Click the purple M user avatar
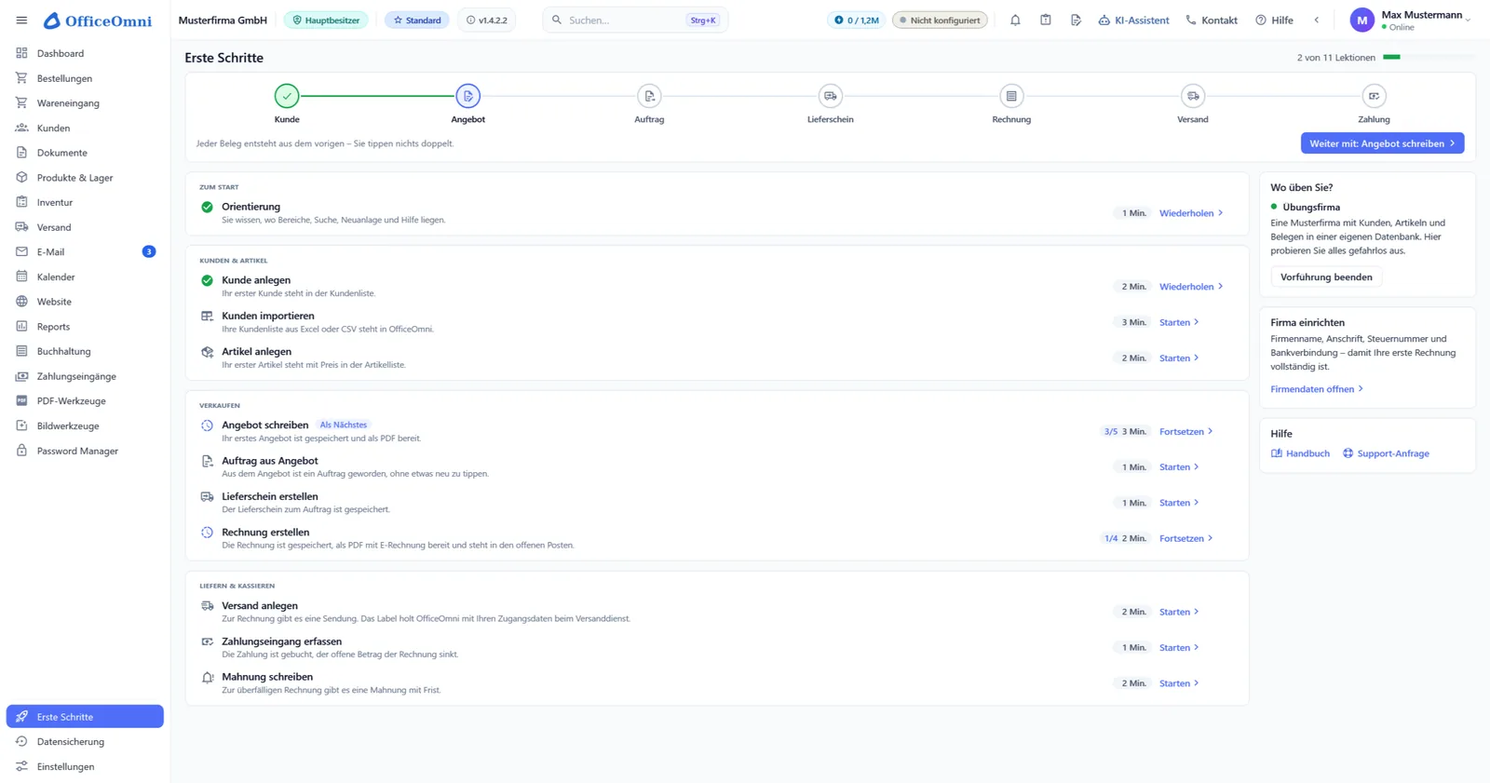Screen dimensions: 1490x783 coord(1361,20)
